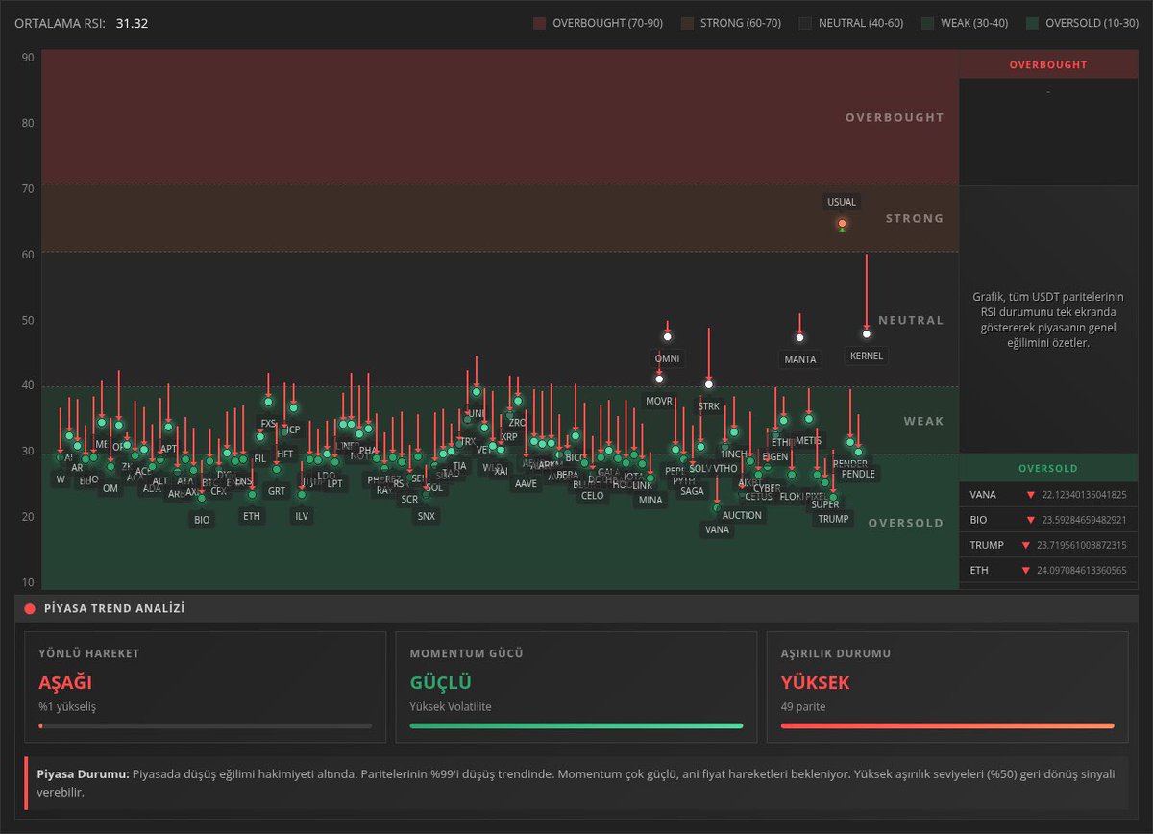This screenshot has height=834, width=1153.
Task: Open the OVERBOUGHT sidebar panel header
Action: point(1048,64)
